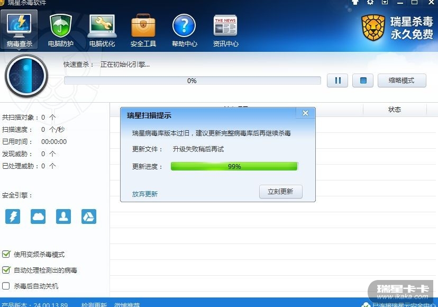Image resolution: width=438 pixels, height=307 pixels.
Task: Open 资讯中心 news center
Action: click(x=226, y=30)
